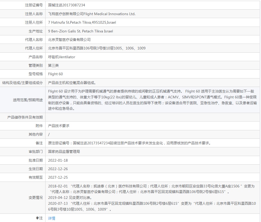Select registrant name Flight Medical Innovations Ltd.

point(109,14)
